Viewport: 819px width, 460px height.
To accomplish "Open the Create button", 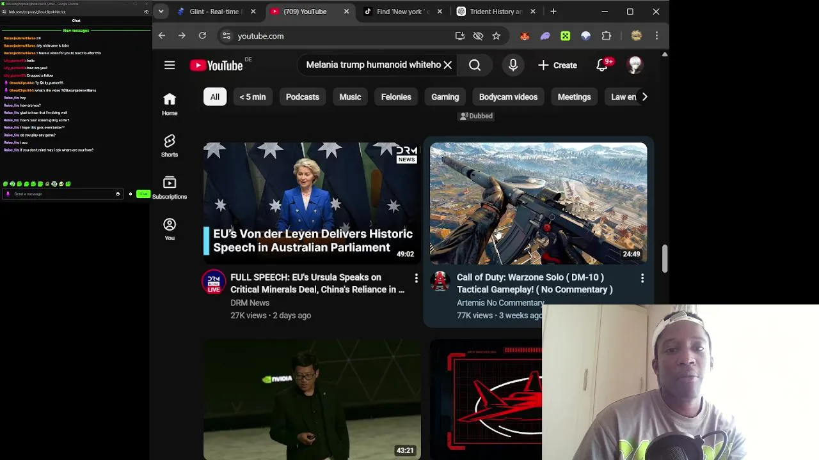I will pyautogui.click(x=558, y=65).
